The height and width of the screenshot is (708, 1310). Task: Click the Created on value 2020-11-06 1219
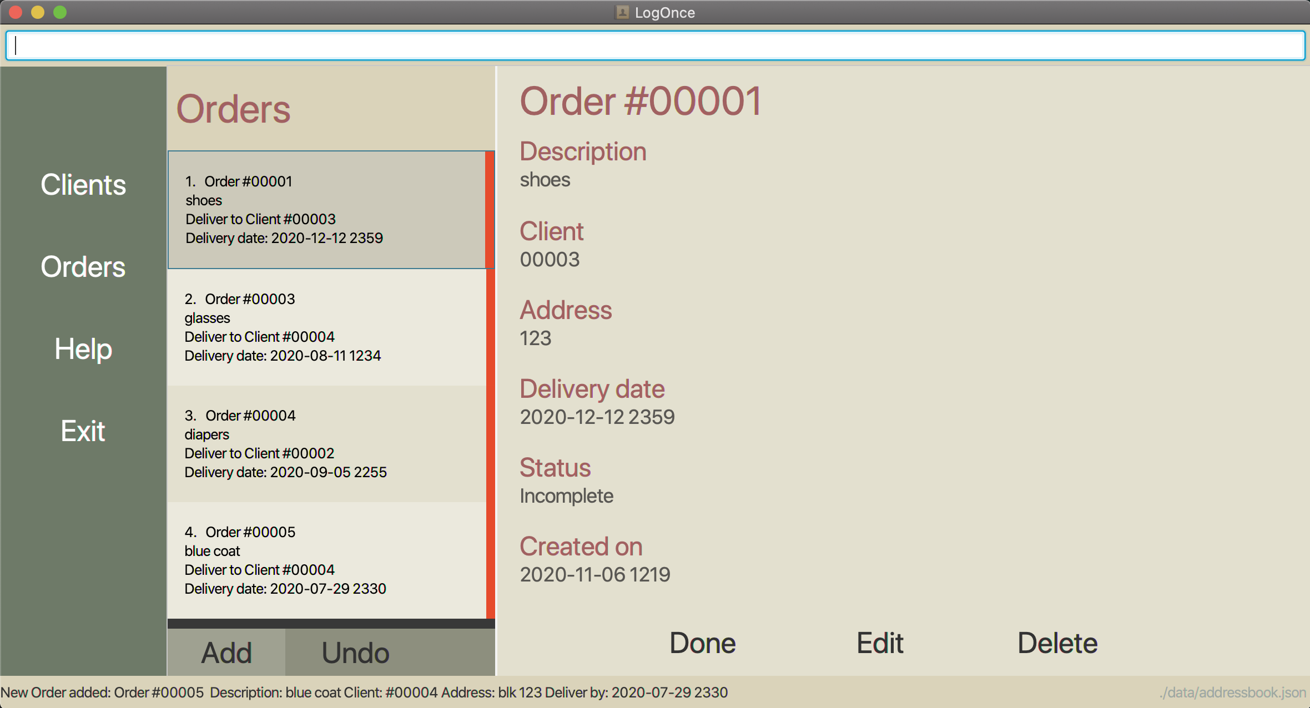(595, 574)
